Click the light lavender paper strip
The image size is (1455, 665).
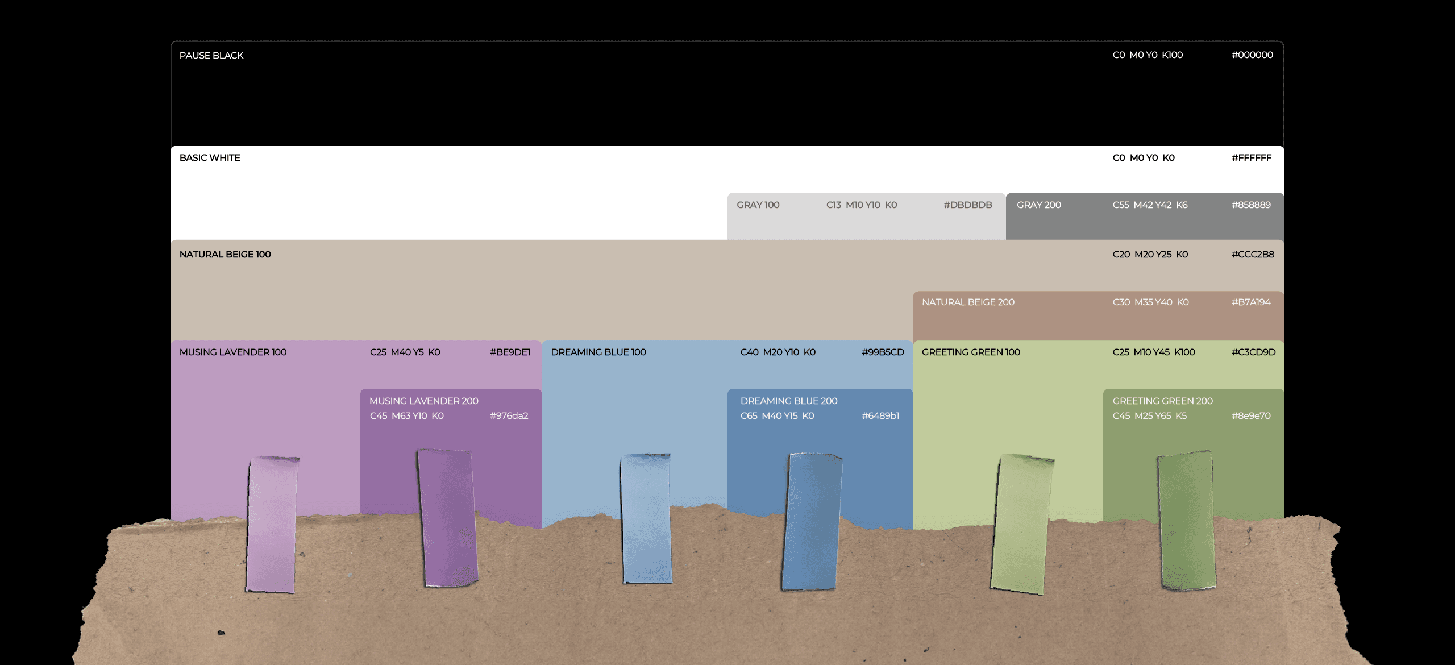point(272,526)
